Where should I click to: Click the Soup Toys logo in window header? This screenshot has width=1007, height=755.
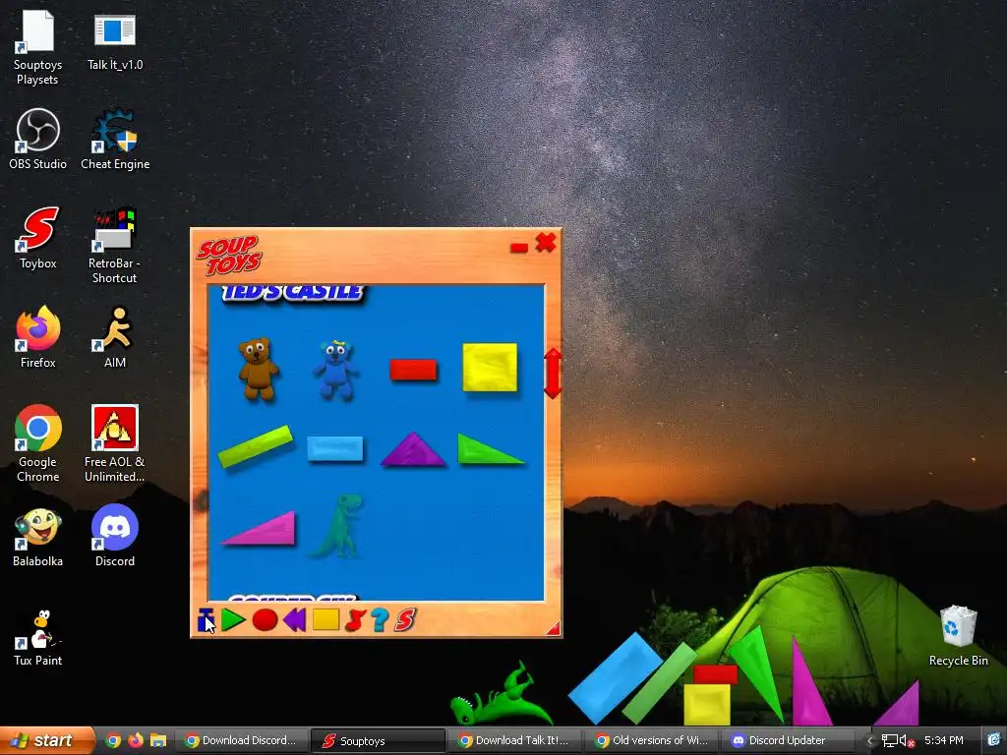tap(230, 255)
